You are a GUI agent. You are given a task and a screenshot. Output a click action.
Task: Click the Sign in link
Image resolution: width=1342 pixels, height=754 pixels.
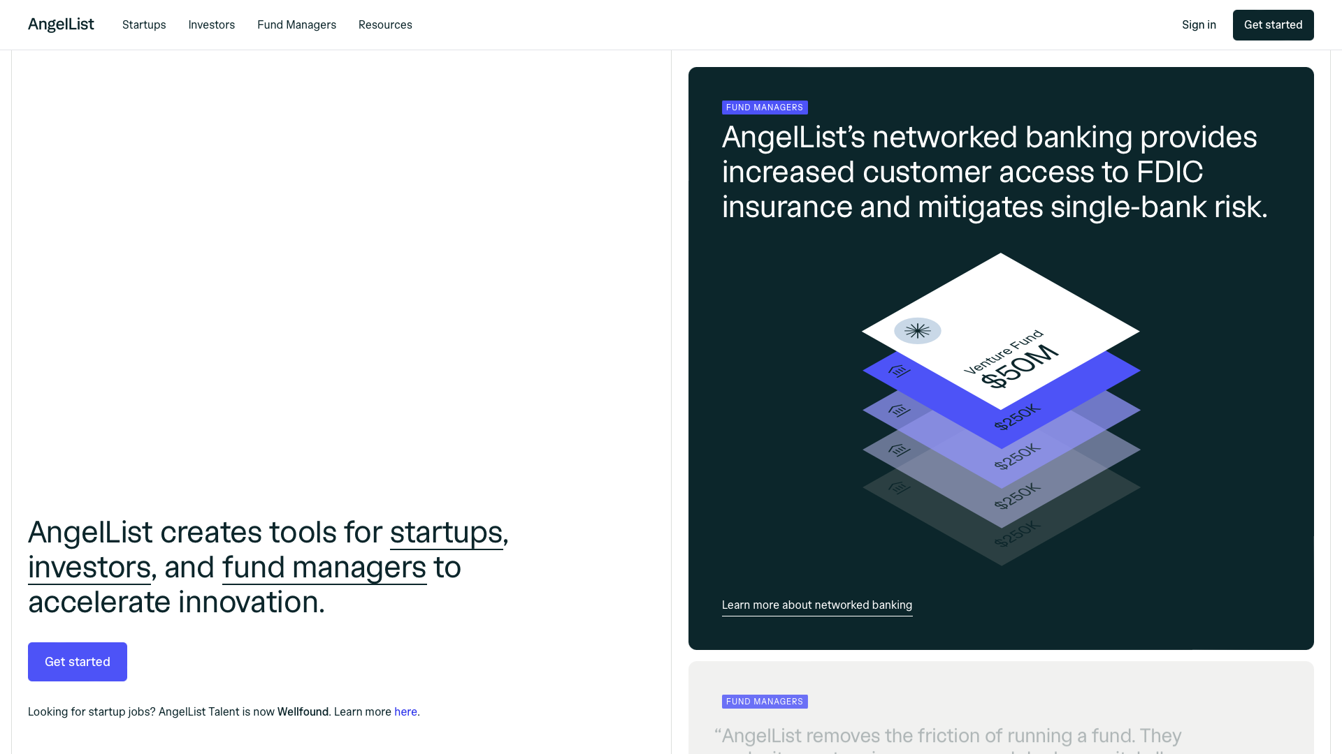click(1199, 25)
